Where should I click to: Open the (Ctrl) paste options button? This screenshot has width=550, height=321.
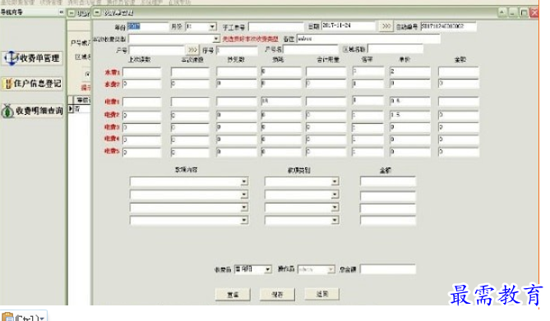[24, 317]
